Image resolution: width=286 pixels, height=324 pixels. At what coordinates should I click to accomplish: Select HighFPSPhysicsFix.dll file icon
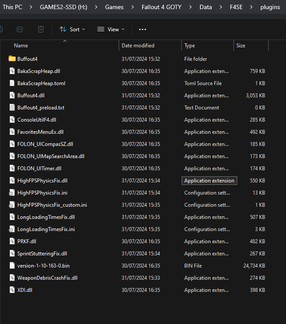12,181
